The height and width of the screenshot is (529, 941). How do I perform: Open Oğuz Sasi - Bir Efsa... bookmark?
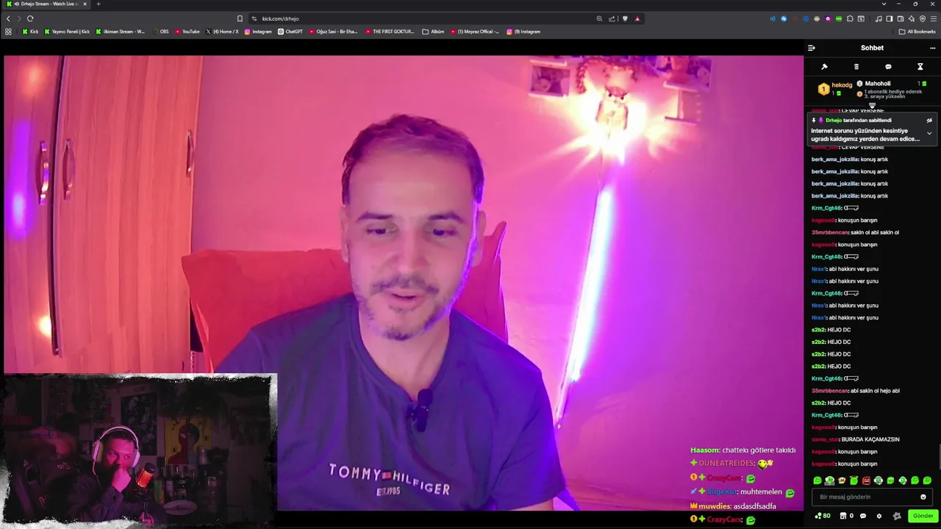click(333, 32)
